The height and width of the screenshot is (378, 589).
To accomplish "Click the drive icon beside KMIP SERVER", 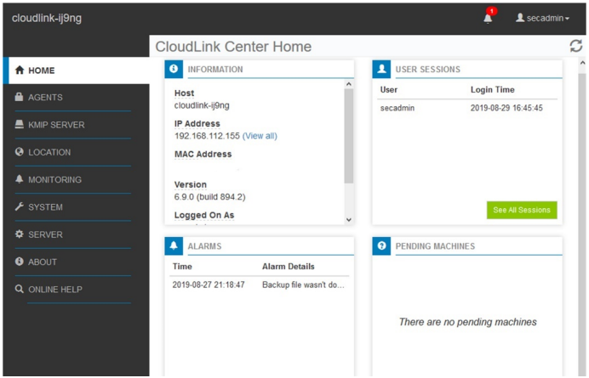I will [x=20, y=124].
